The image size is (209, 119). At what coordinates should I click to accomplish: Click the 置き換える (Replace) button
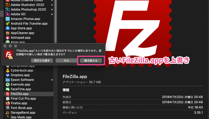[x=91, y=60]
